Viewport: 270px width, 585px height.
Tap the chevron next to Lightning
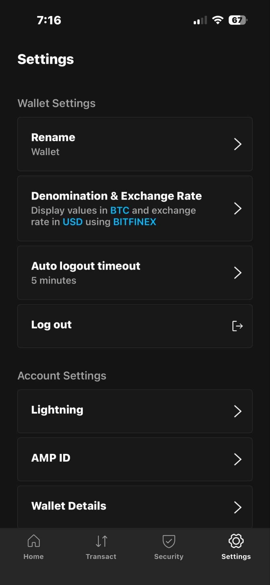point(238,411)
